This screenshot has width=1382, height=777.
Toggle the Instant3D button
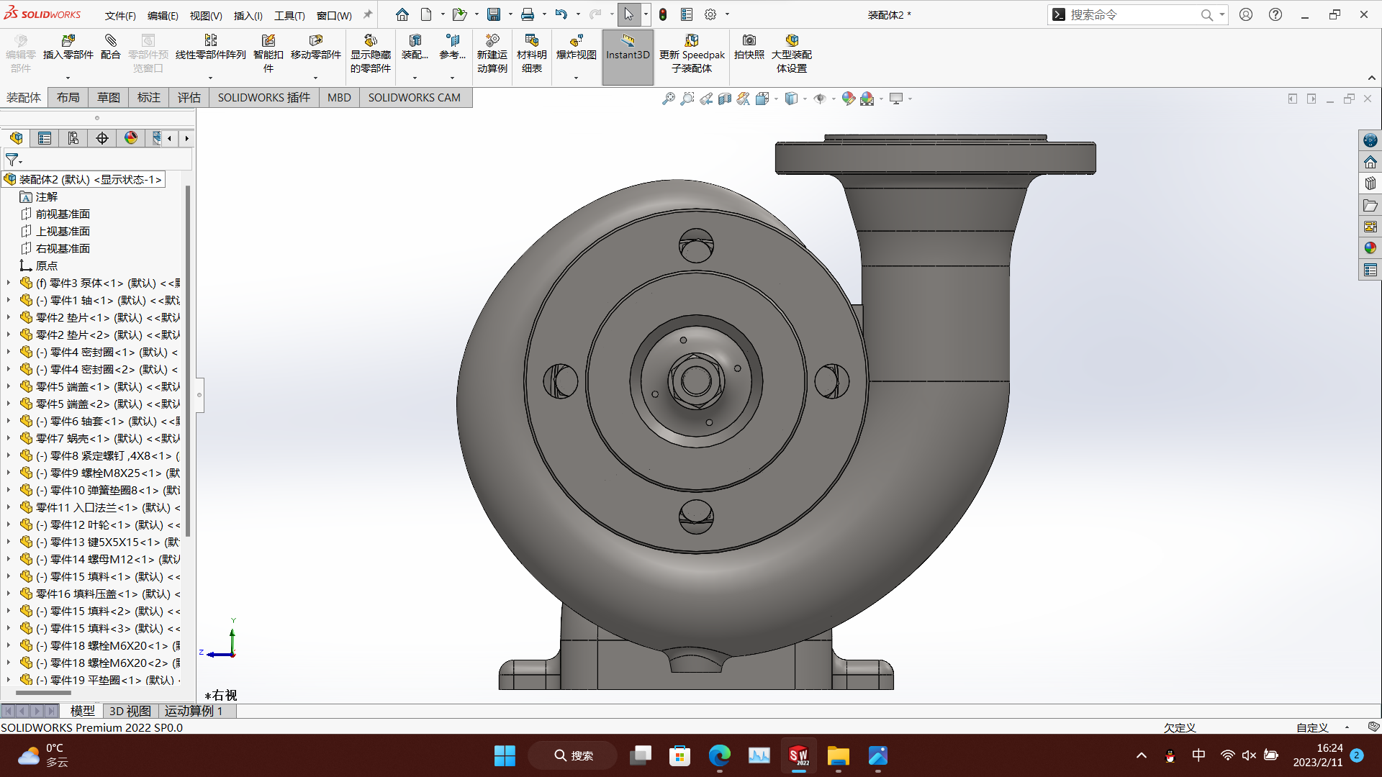pos(628,57)
